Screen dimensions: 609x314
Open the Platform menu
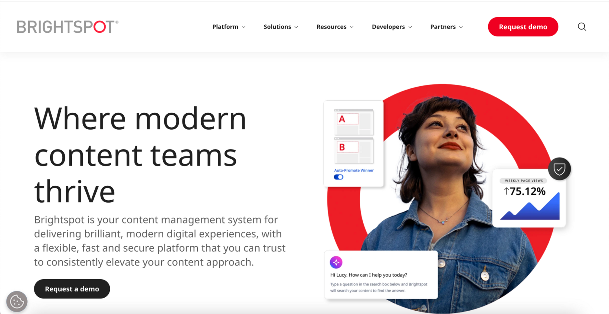tap(225, 27)
